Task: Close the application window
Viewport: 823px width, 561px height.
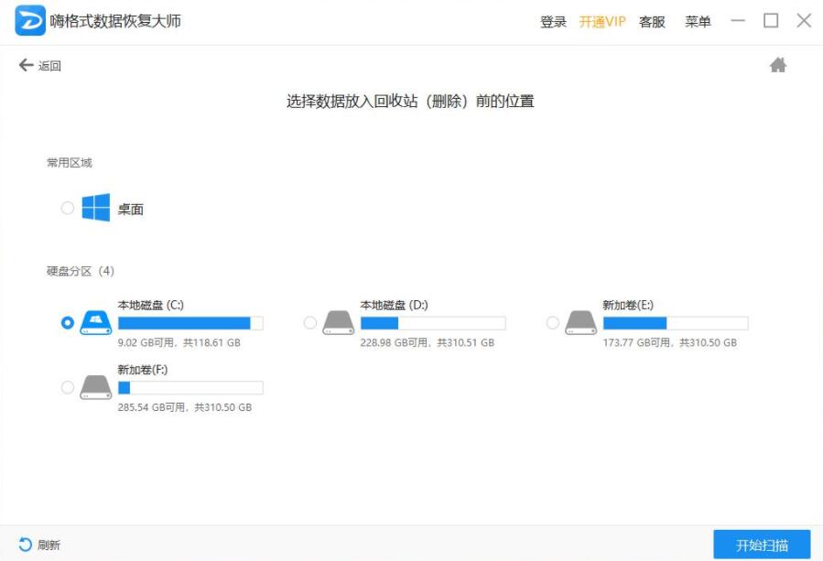Action: (804, 21)
